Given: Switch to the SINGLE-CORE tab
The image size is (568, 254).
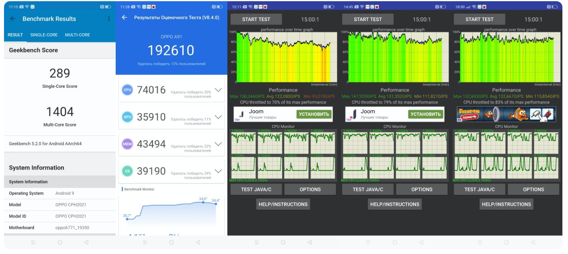Looking at the screenshot, I should (44, 35).
